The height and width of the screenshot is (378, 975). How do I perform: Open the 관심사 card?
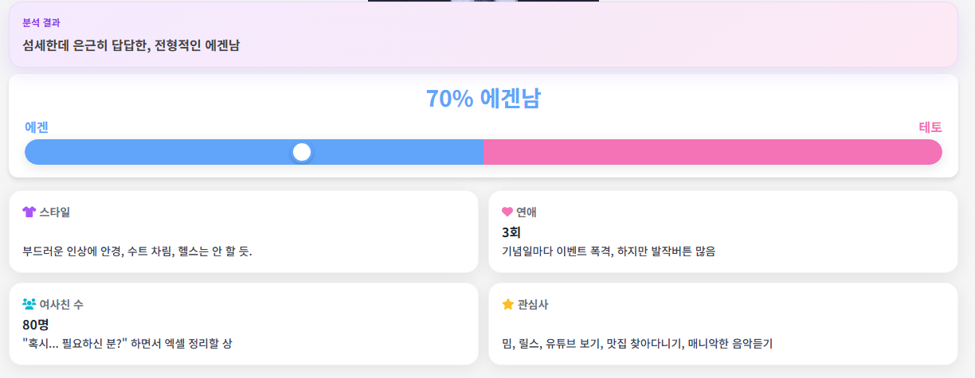click(x=722, y=324)
